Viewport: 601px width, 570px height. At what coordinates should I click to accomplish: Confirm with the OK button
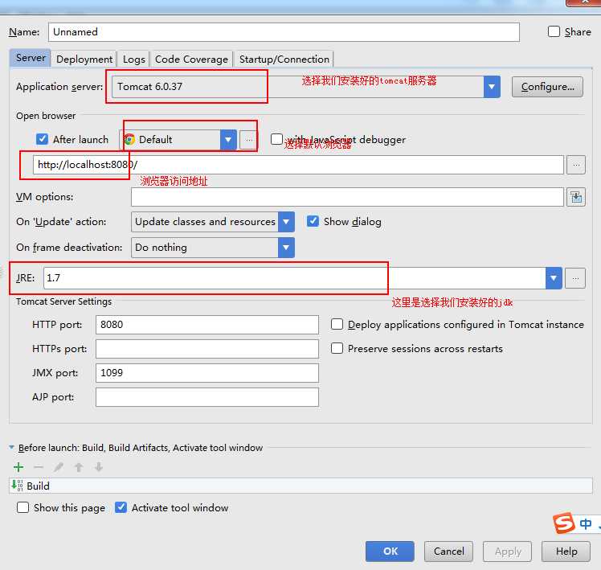click(390, 552)
